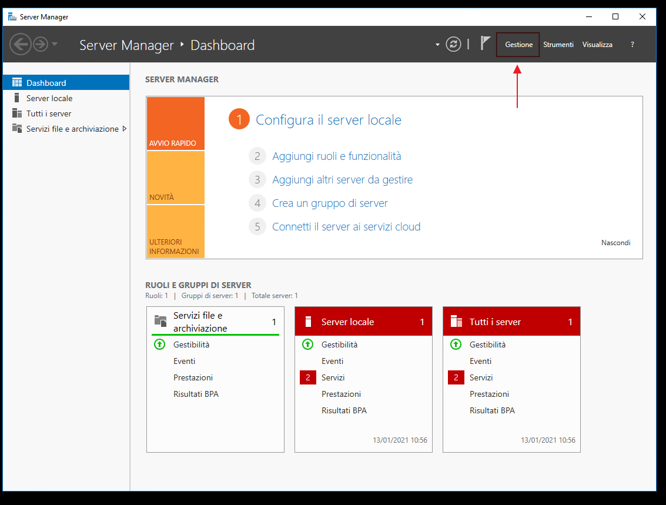Viewport: 666px width, 505px height.
Task: Open Gestibilità in Tutti i server tile
Action: [x=488, y=345]
